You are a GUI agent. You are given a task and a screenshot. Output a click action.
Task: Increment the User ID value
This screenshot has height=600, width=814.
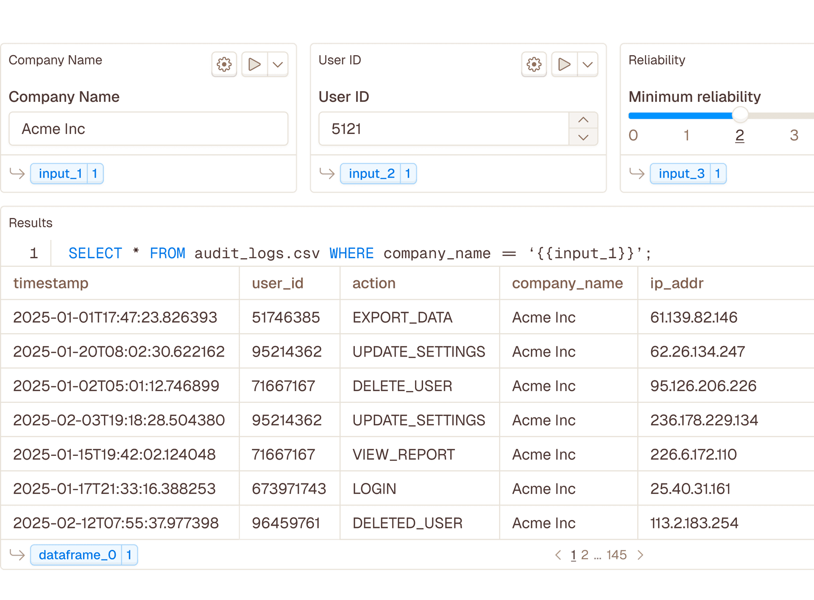pos(583,120)
